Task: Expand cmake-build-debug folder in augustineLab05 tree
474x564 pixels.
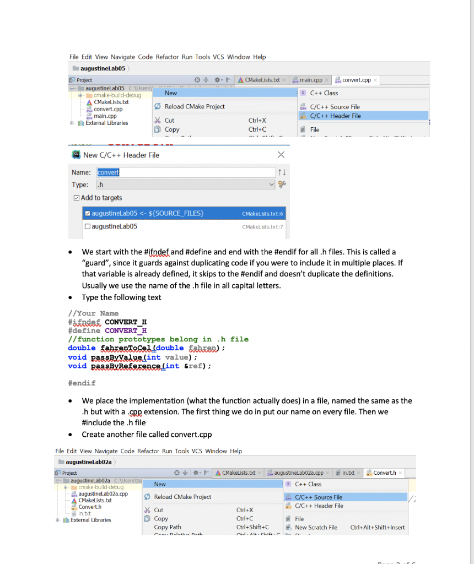Action: pyautogui.click(x=80, y=95)
